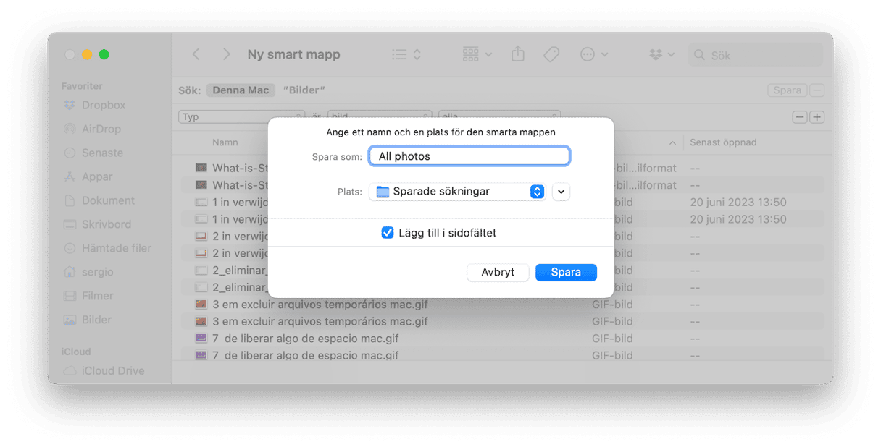Sort by Namn column header

pyautogui.click(x=225, y=142)
